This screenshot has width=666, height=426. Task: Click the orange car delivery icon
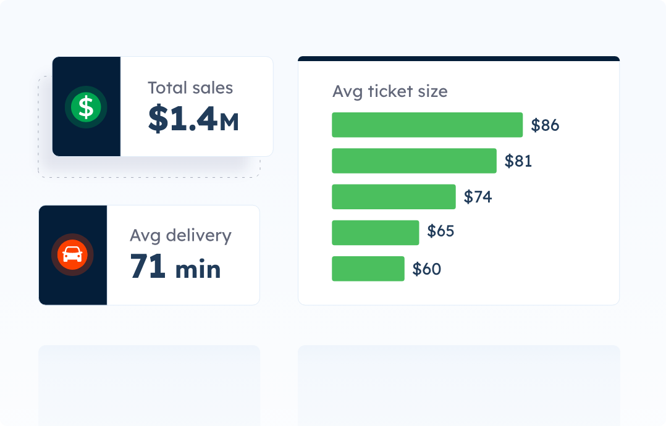tap(72, 254)
